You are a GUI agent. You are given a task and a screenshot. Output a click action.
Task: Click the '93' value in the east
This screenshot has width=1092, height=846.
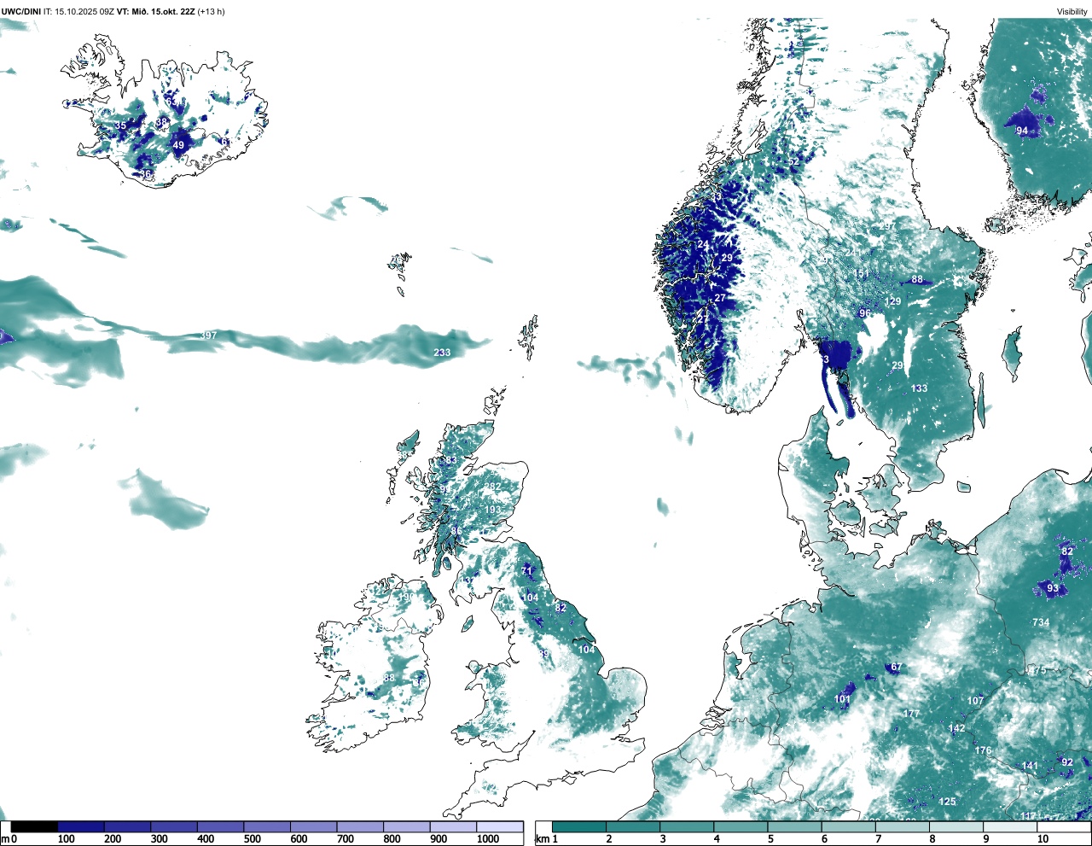[x=1053, y=588]
